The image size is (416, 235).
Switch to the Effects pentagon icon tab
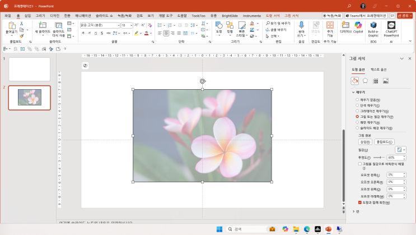[x=365, y=81]
